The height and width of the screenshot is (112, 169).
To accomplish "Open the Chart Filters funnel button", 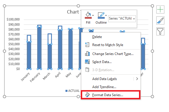I will [160, 31].
